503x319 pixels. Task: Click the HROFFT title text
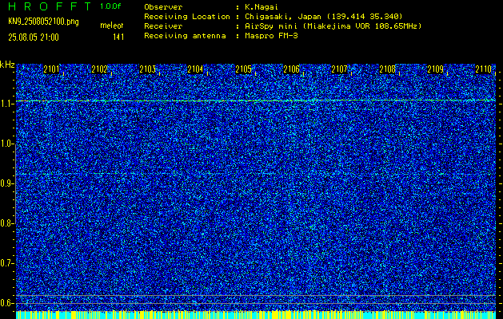[50, 6]
